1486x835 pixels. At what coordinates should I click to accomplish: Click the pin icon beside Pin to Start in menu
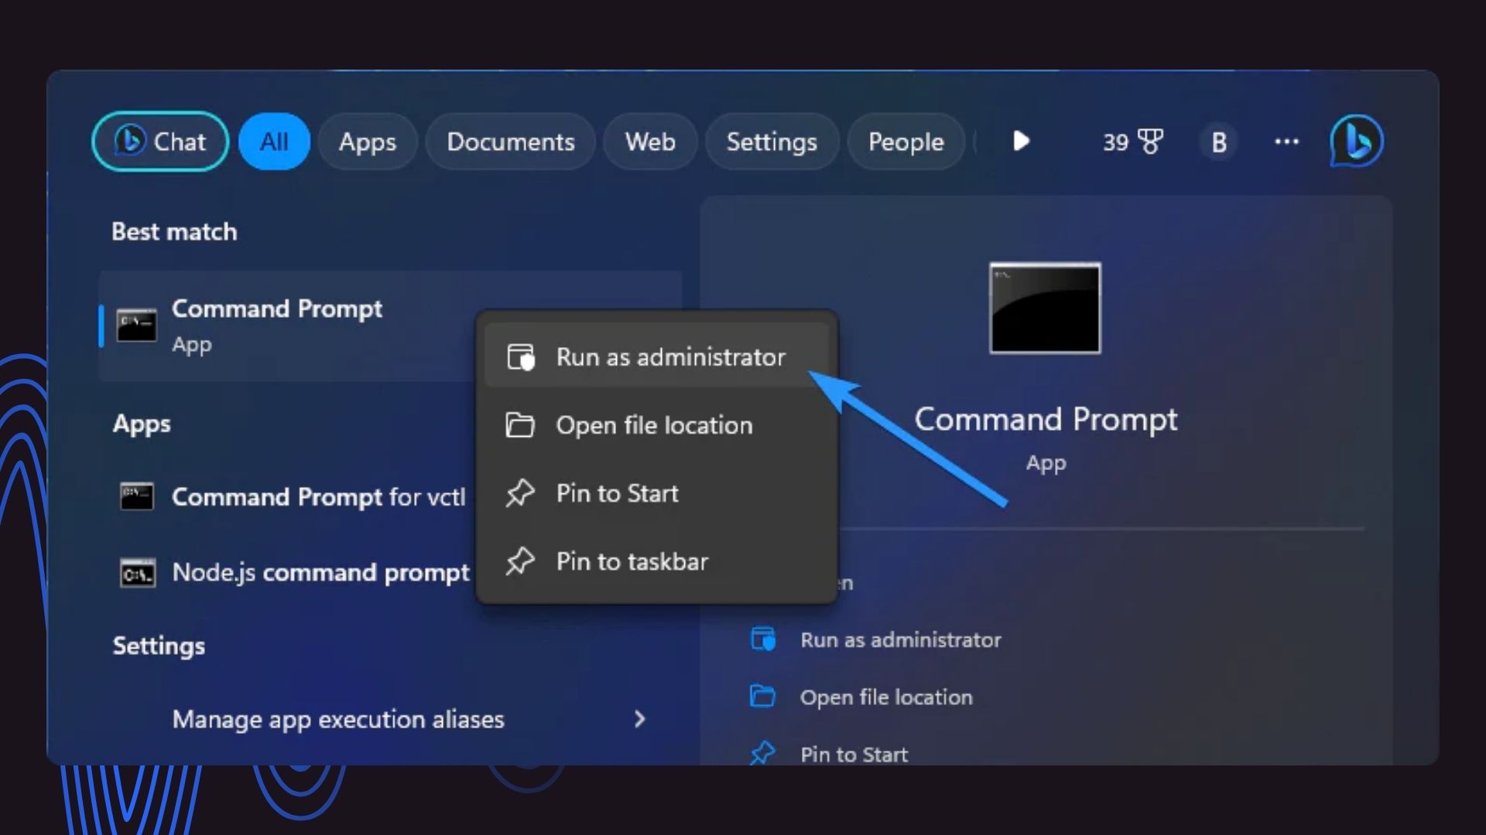(520, 492)
